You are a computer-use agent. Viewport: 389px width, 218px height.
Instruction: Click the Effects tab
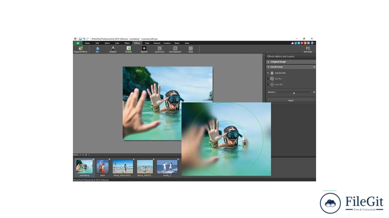tap(137, 43)
